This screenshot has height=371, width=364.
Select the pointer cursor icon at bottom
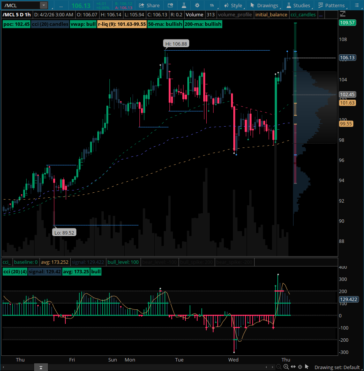[307, 367]
